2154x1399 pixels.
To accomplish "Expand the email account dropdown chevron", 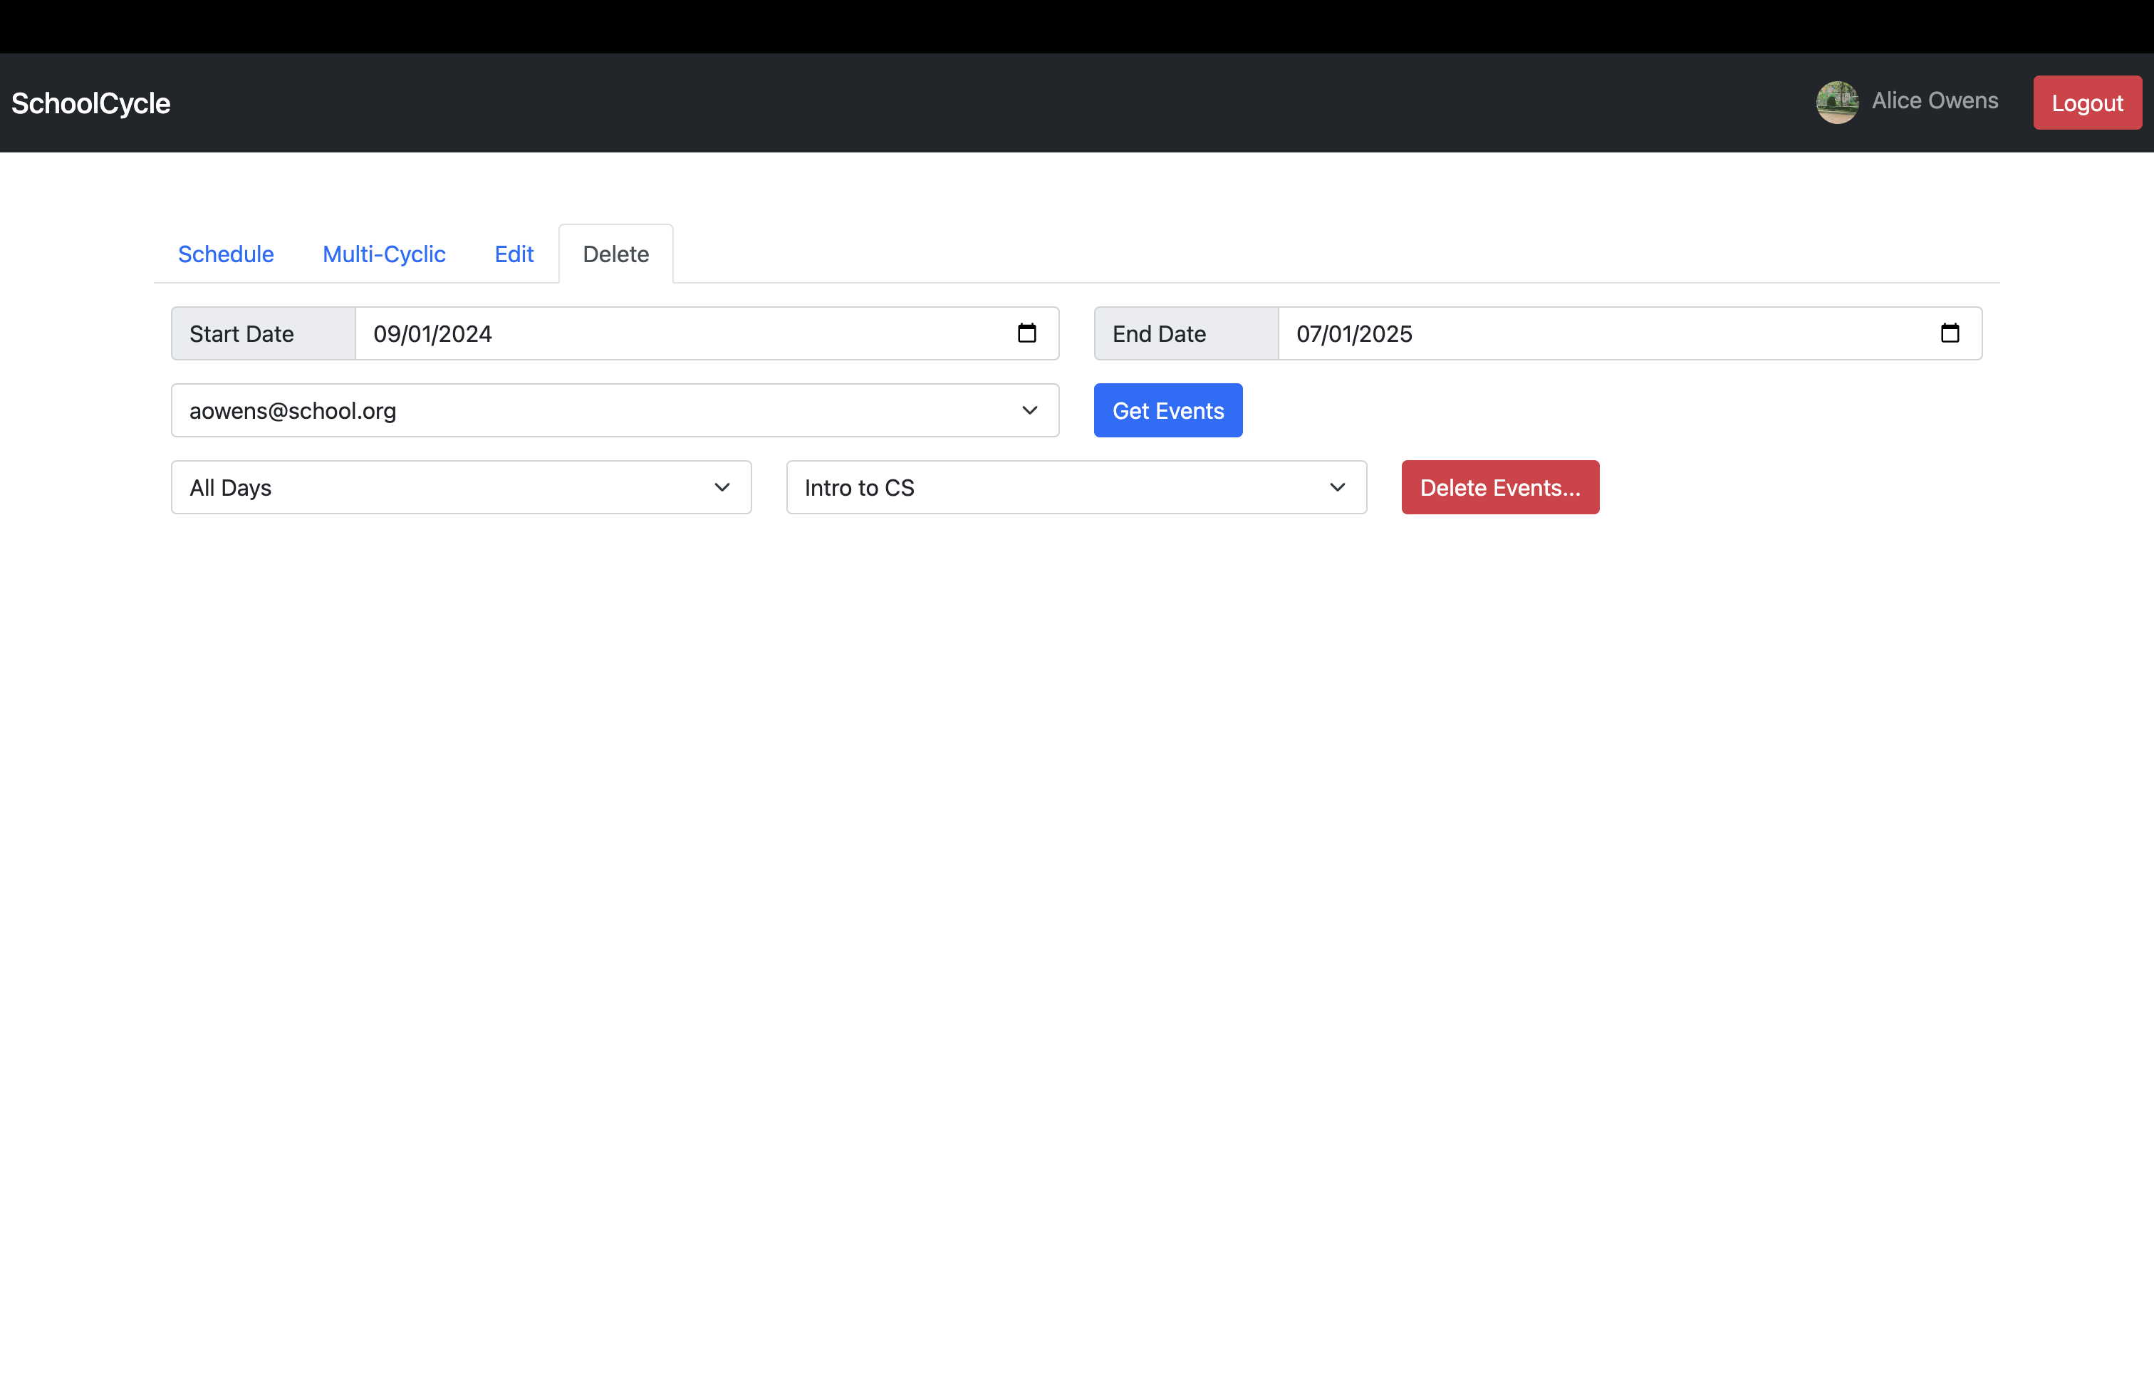I will click(x=1030, y=410).
